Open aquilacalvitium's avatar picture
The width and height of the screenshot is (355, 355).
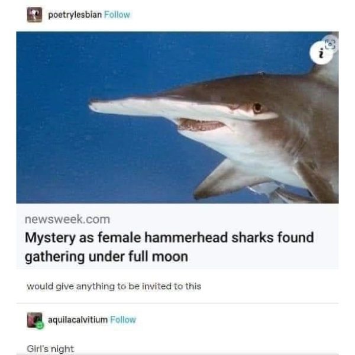point(34,320)
